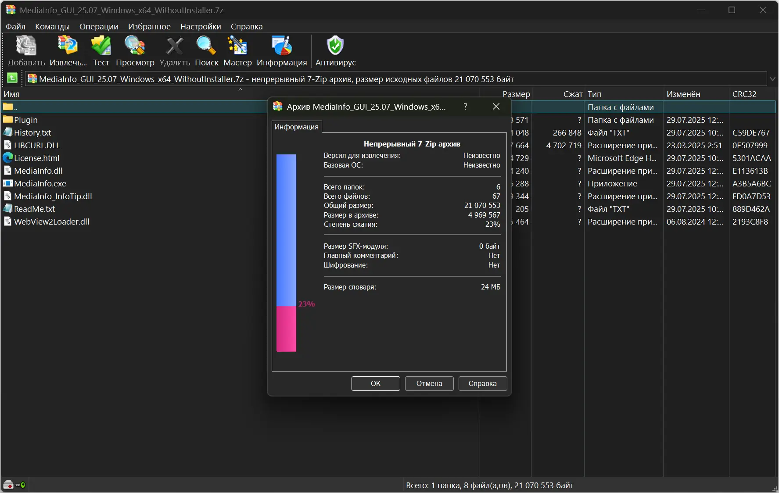Screen dimensions: 779x493
Task: Open the Просмотр (View) toolbar icon
Action: pos(135,46)
